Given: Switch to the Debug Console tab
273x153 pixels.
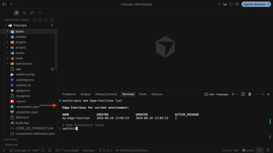Looking at the screenshot, I should point(106,94).
